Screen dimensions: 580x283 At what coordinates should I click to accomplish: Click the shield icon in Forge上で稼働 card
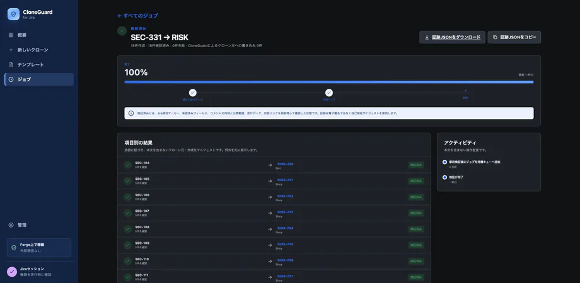[14, 248]
